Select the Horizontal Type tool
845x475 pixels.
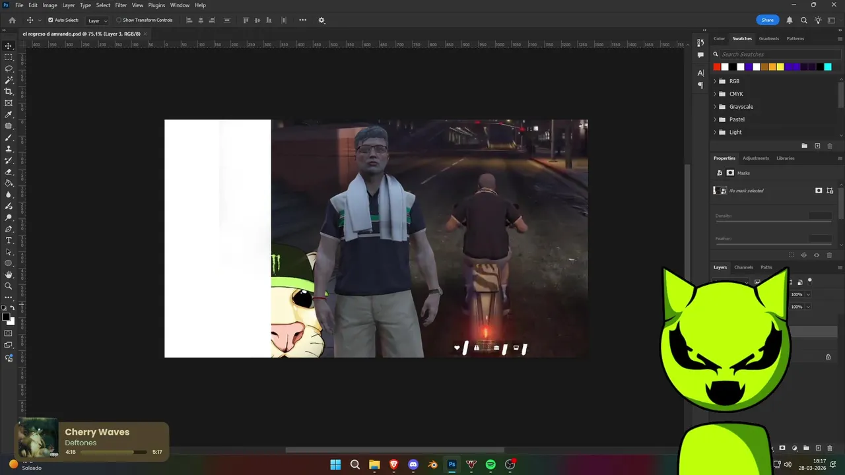[x=9, y=240]
